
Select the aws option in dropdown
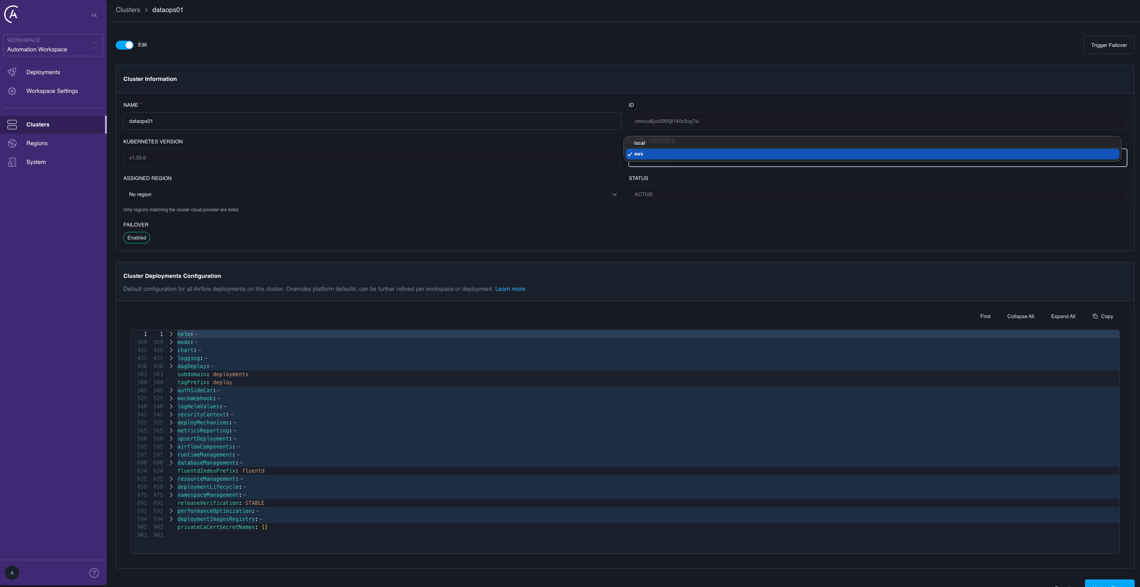(872, 154)
